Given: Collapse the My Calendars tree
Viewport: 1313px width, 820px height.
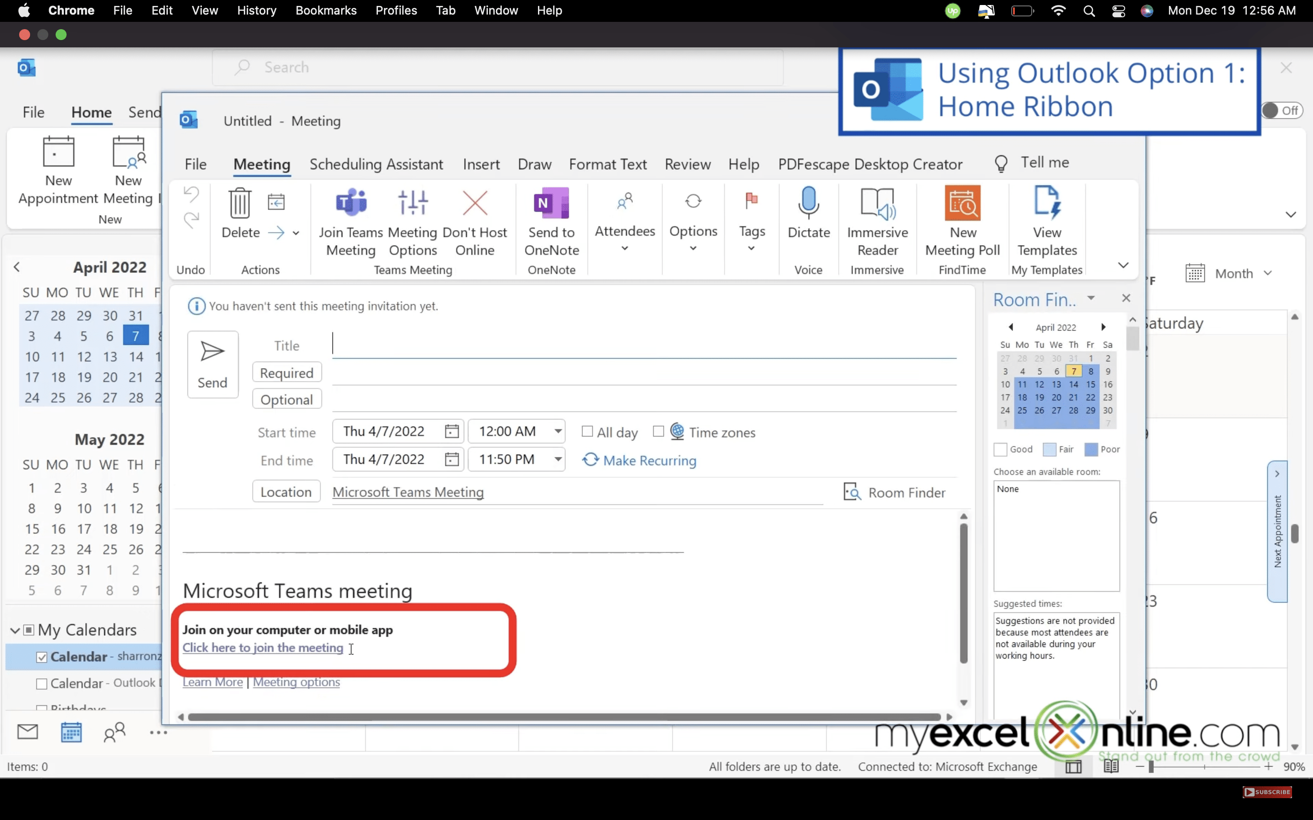Looking at the screenshot, I should (15, 630).
